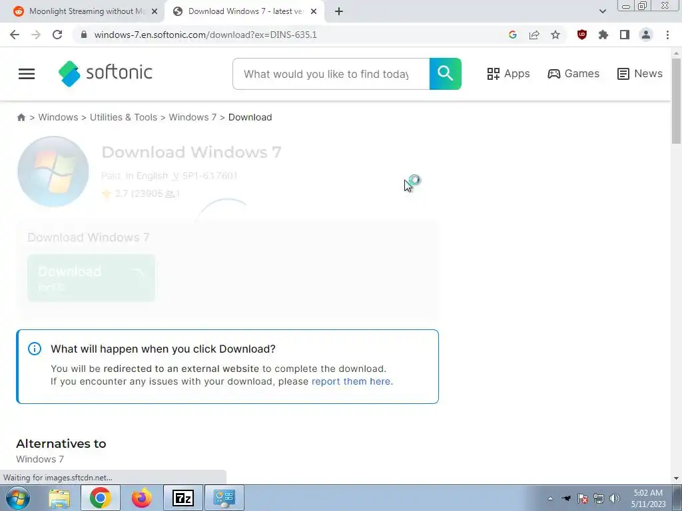Open the Softonic hamburger menu

point(27,74)
